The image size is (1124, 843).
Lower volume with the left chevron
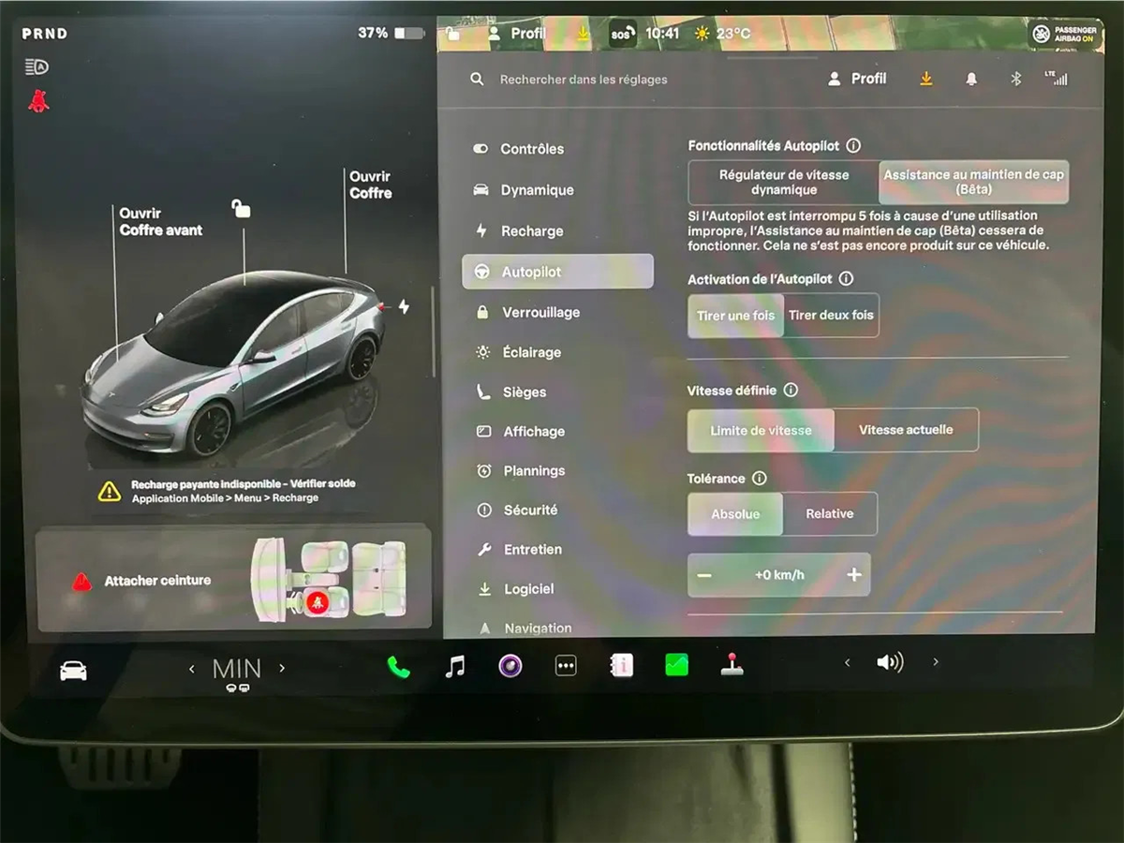847,663
